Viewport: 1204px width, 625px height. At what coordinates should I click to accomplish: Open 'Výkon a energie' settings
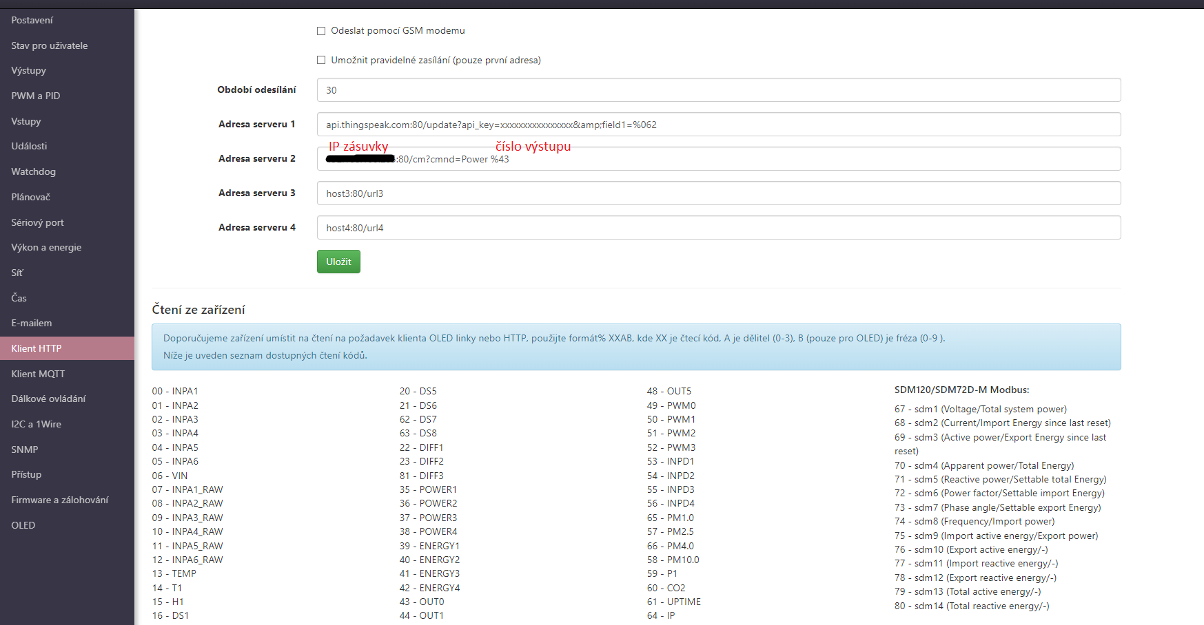[46, 247]
